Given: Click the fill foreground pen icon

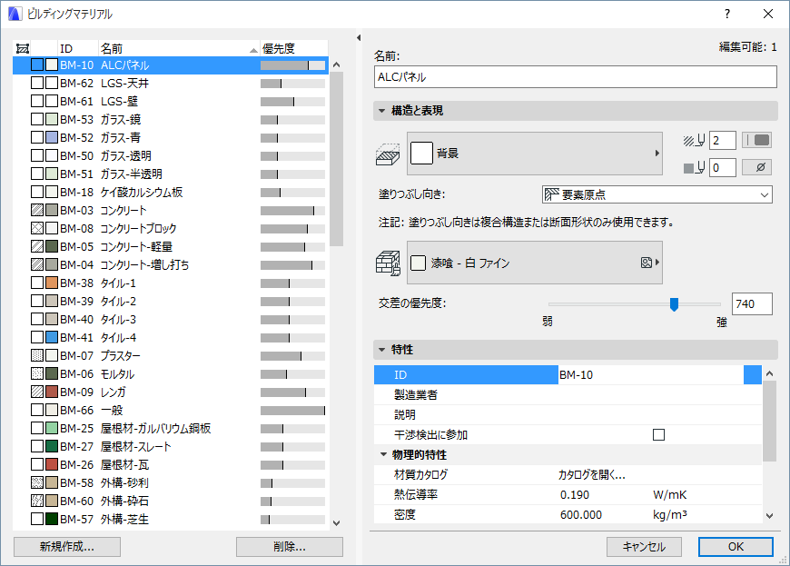Looking at the screenshot, I should (x=694, y=141).
